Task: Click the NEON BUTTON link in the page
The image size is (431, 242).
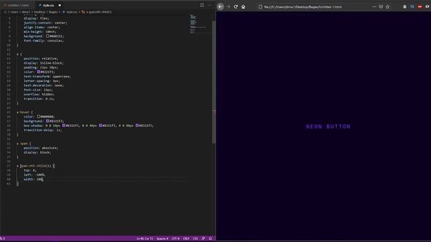Action: [x=328, y=126]
